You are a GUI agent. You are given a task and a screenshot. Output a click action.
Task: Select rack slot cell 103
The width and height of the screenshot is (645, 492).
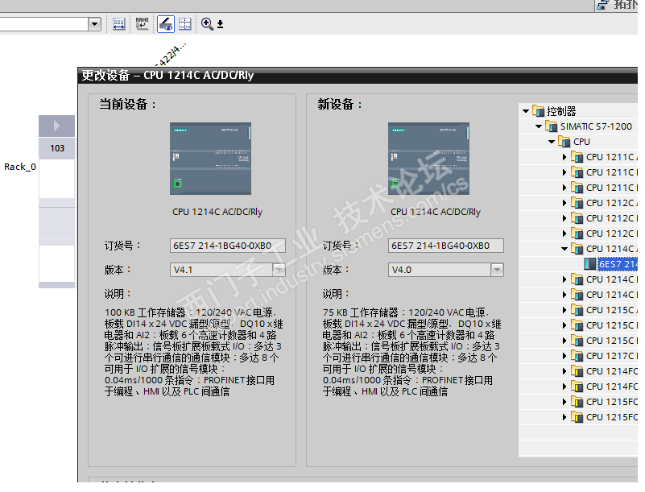(x=56, y=148)
